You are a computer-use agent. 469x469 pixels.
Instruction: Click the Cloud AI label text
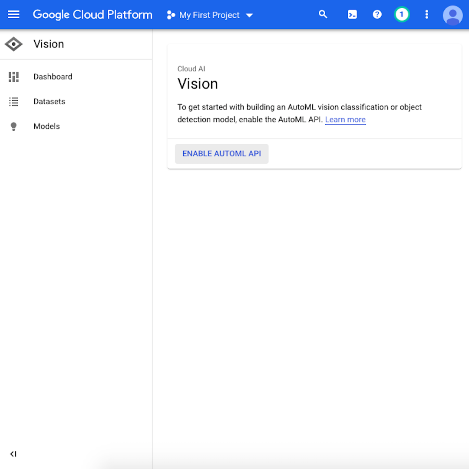pyautogui.click(x=191, y=69)
